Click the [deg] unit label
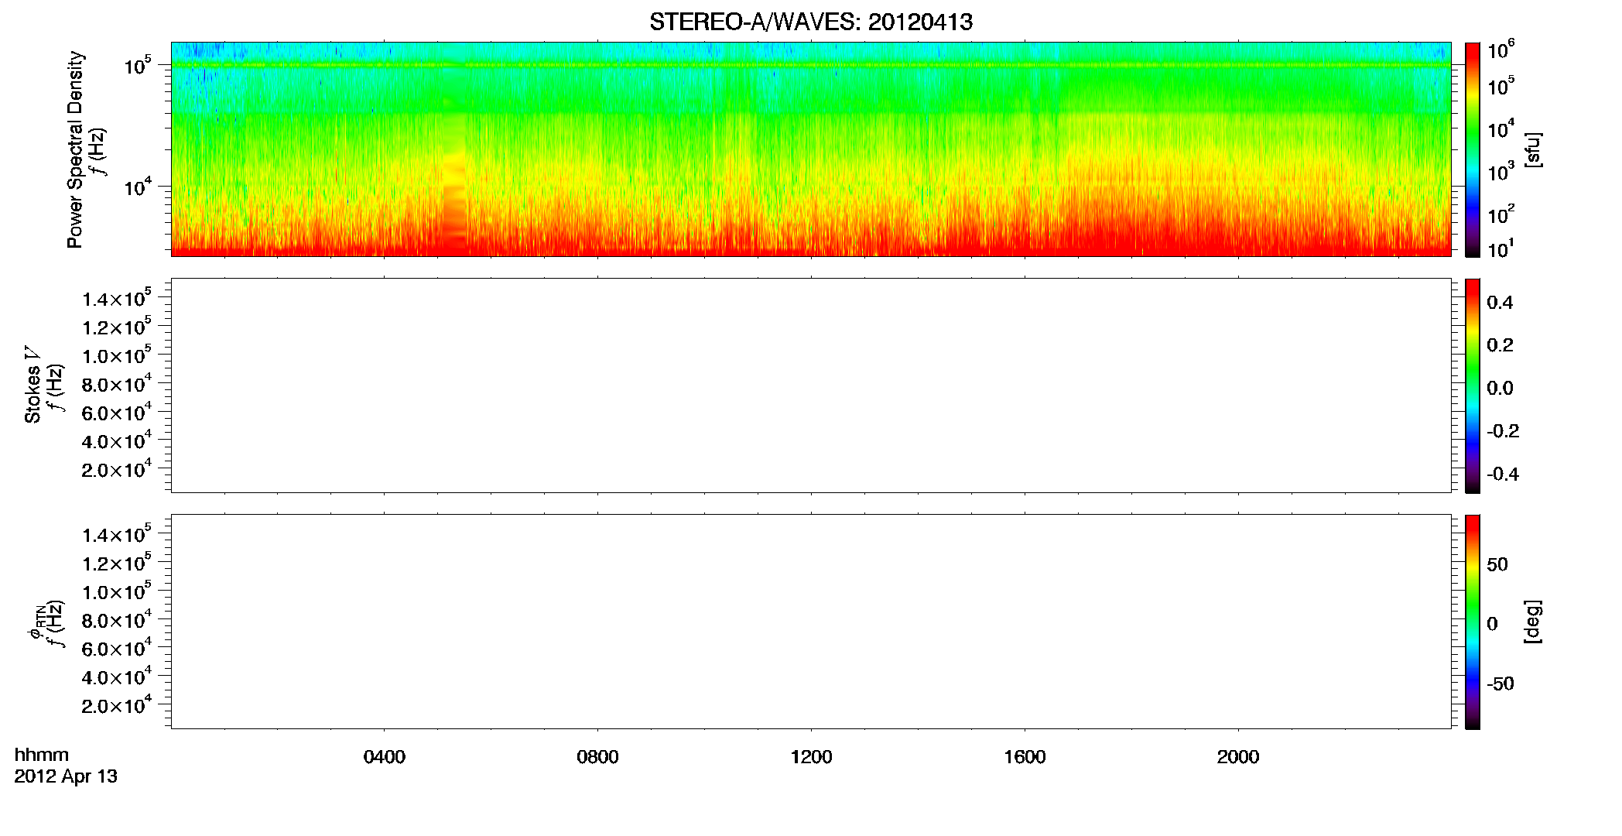Image resolution: width=1622 pixels, height=836 pixels. 1533,622
